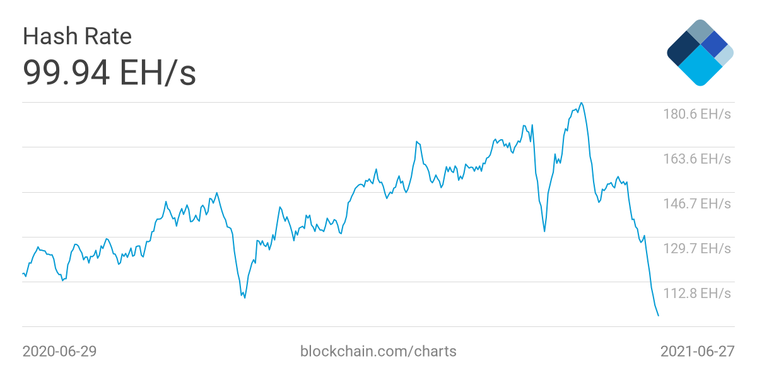
Task: Click the dark navy logo segment
Action: click(683, 49)
